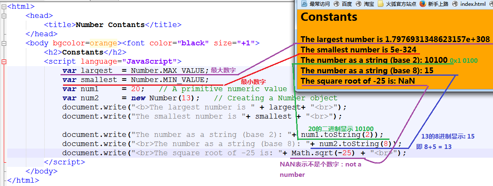This screenshot has height=186, width=493.
Task: Click 'The number as a string (base 8): 15' output
Action: [x=367, y=70]
